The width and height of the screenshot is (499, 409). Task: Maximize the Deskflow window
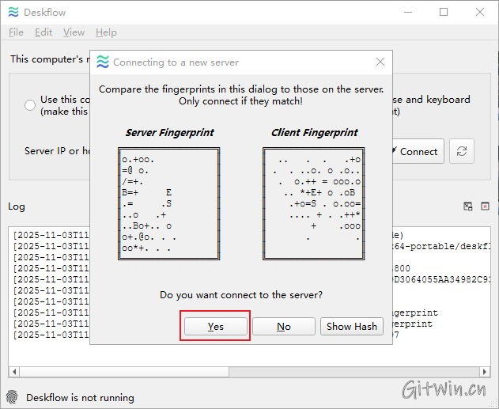coord(444,12)
